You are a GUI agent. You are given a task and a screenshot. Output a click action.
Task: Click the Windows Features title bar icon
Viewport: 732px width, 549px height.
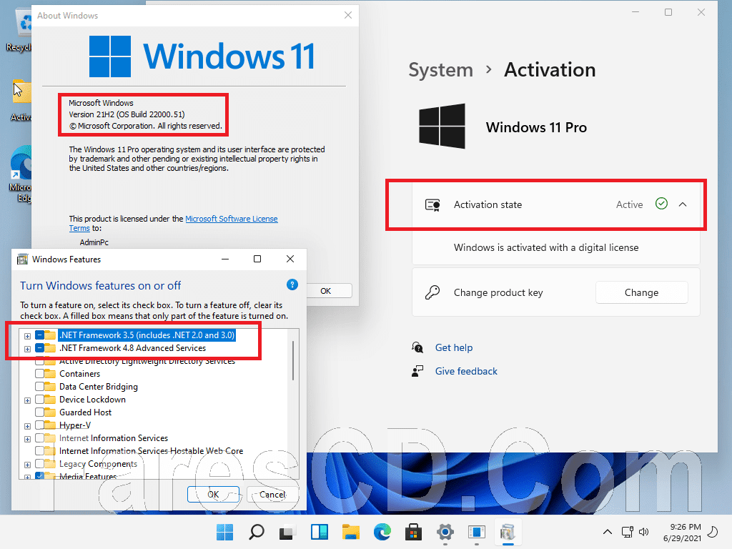click(x=22, y=259)
